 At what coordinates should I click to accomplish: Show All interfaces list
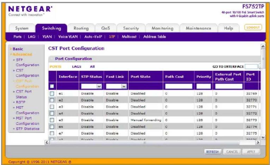coord(92,67)
